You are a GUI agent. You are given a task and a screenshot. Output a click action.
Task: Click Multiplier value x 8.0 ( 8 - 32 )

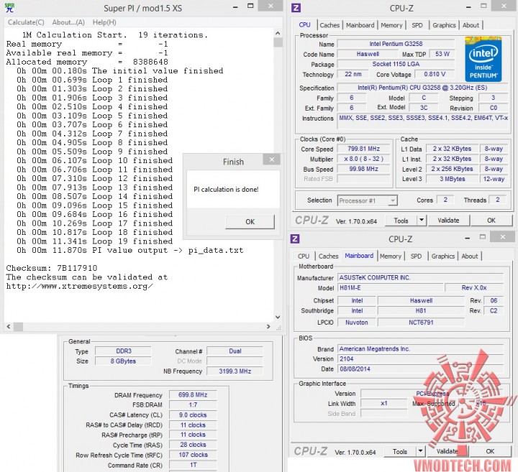pos(364,159)
